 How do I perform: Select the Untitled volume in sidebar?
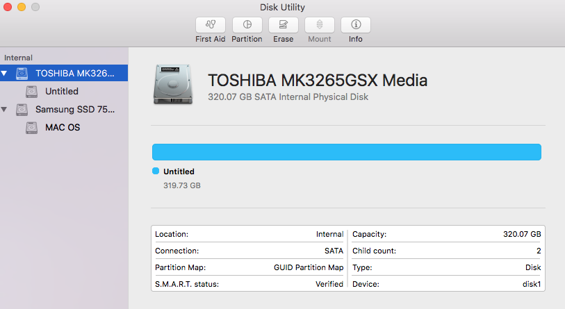pyautogui.click(x=62, y=92)
